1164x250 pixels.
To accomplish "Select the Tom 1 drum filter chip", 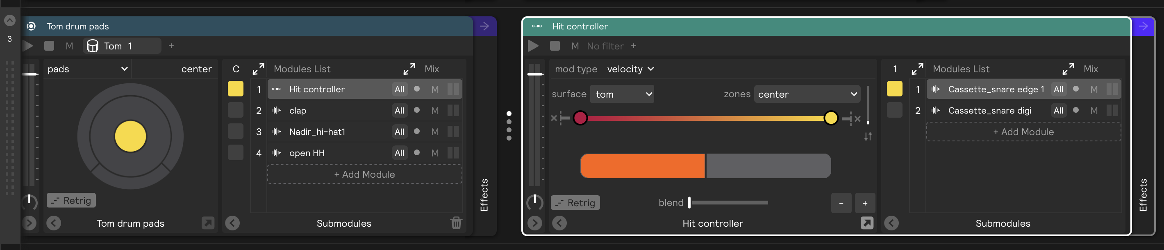I will [x=122, y=46].
